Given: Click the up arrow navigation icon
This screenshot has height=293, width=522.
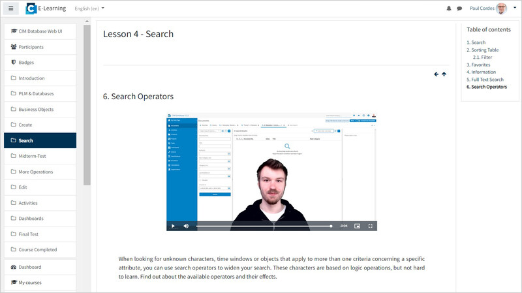Looking at the screenshot, I should pos(444,74).
